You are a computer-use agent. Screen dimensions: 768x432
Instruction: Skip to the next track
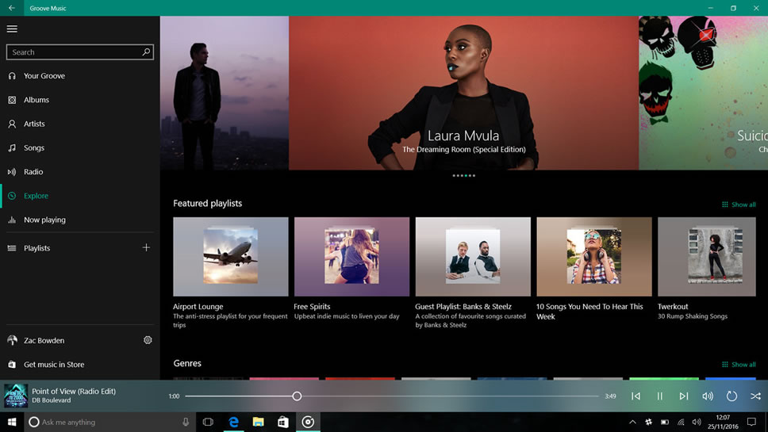pyautogui.click(x=683, y=396)
